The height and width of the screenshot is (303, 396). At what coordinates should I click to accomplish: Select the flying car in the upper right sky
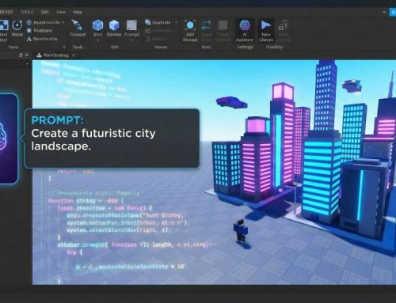[352, 86]
